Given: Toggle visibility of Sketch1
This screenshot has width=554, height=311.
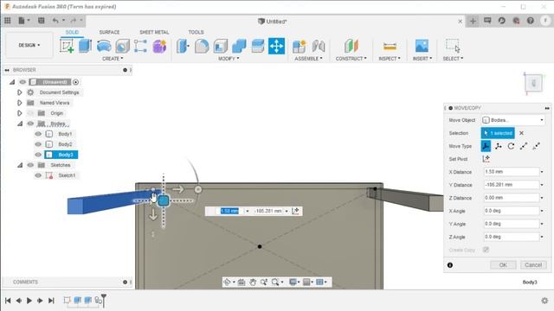Looking at the screenshot, I should point(38,175).
